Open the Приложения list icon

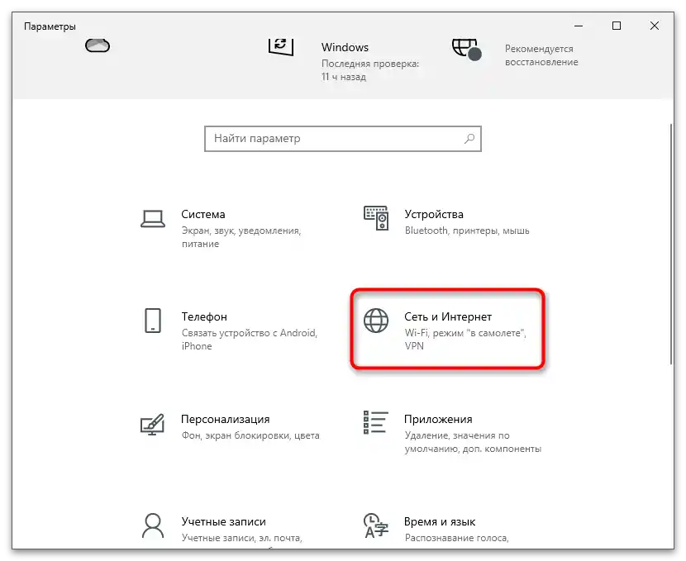tap(376, 422)
